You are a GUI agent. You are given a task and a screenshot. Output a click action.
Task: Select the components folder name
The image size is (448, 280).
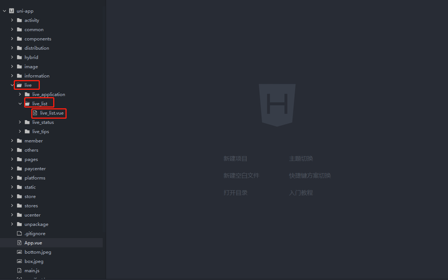[38, 39]
